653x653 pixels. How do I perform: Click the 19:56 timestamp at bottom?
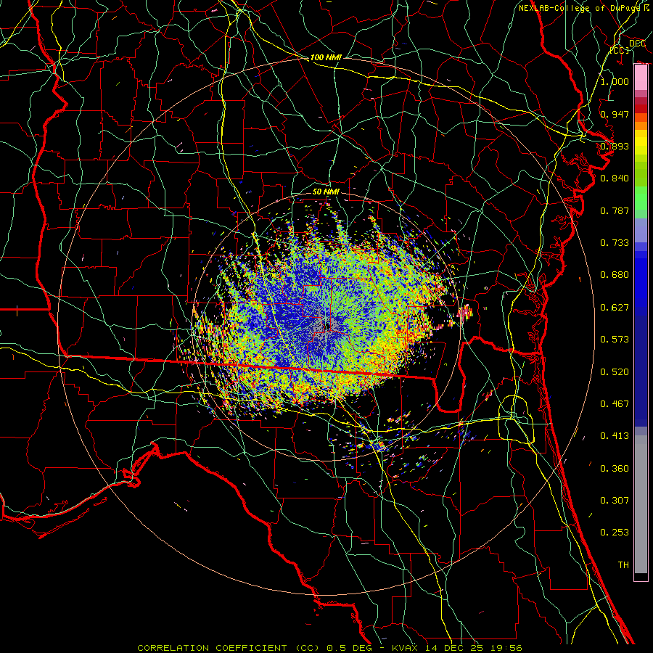pyautogui.click(x=505, y=648)
